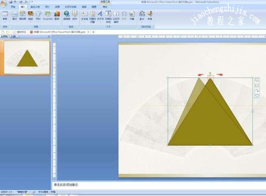Click the 超链接 (Hyperlink) globe icon
The width and height of the screenshot is (266, 196).
[x=67, y=14]
